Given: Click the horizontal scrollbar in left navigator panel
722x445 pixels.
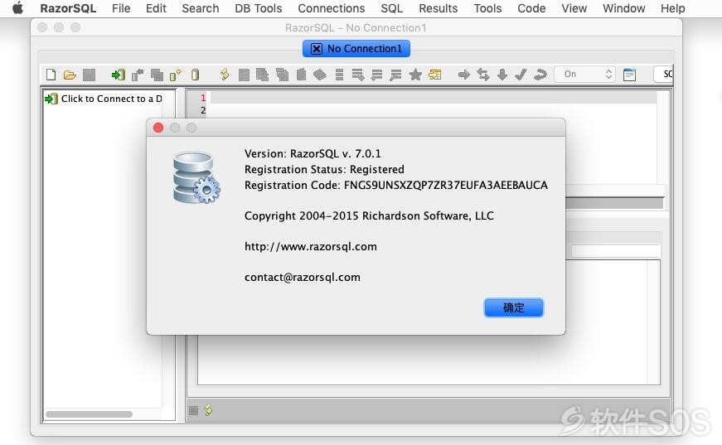Looking at the screenshot, I should click(x=89, y=414).
